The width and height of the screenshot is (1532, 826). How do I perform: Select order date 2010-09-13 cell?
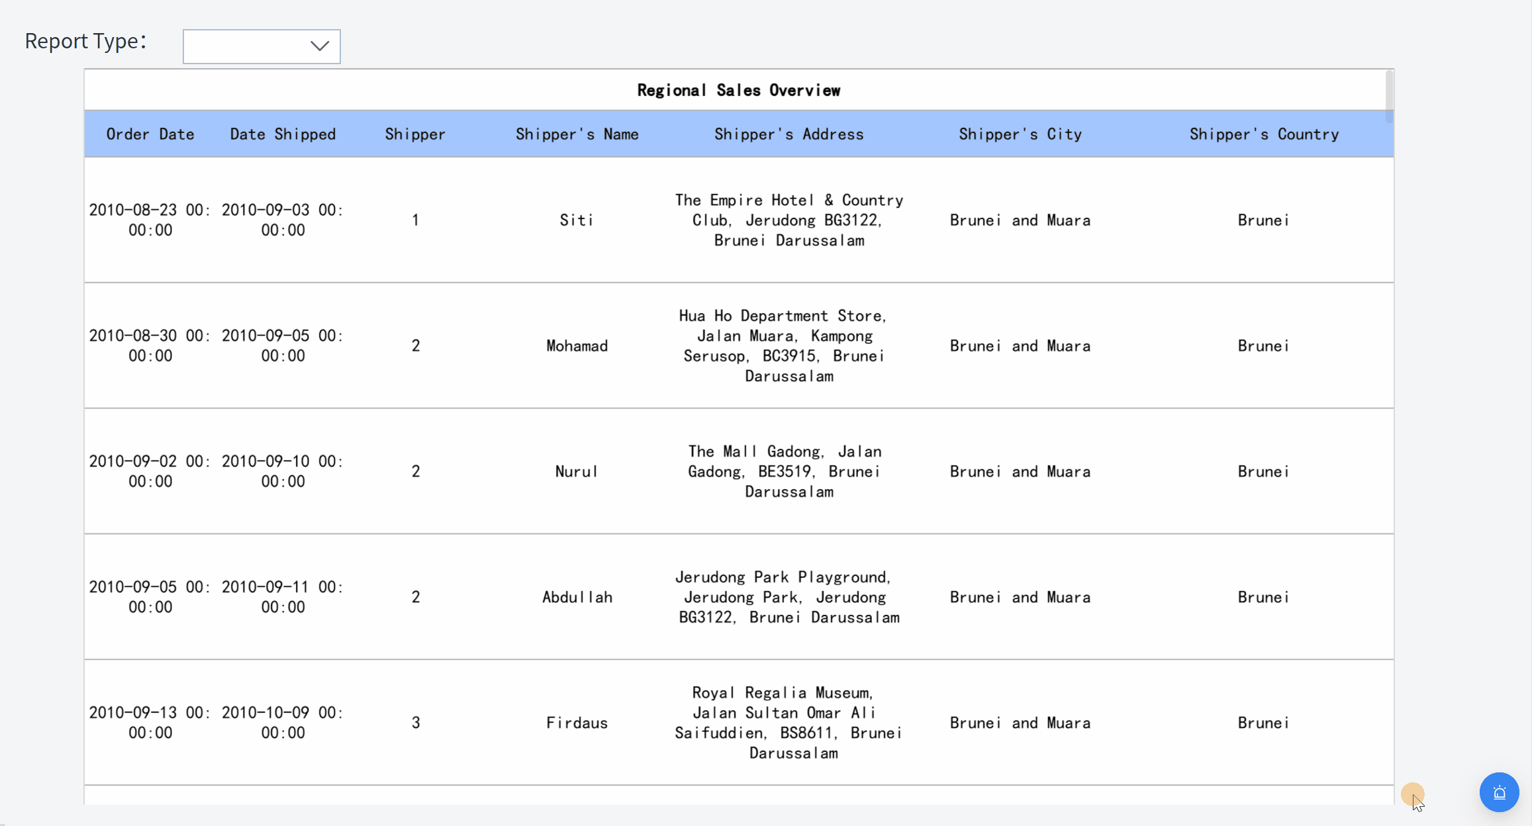(x=150, y=723)
